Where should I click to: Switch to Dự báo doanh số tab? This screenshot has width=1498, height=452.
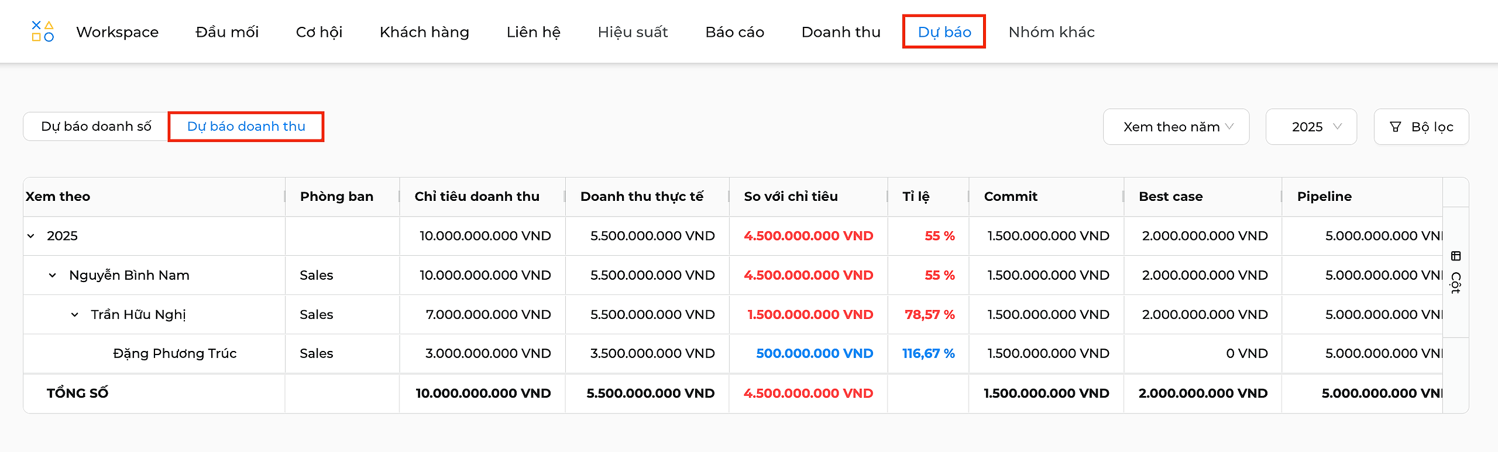pyautogui.click(x=96, y=127)
